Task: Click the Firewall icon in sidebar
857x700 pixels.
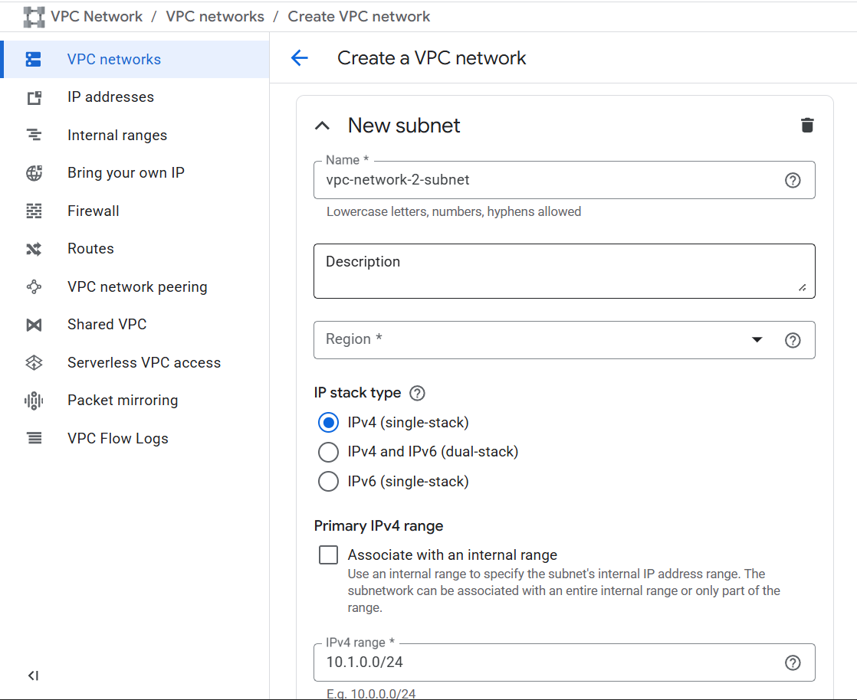Action: pyautogui.click(x=34, y=211)
